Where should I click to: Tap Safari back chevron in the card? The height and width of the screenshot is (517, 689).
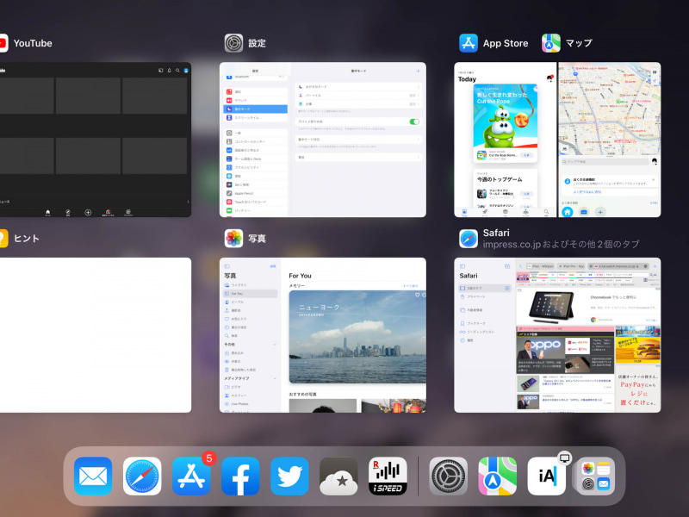click(x=521, y=266)
